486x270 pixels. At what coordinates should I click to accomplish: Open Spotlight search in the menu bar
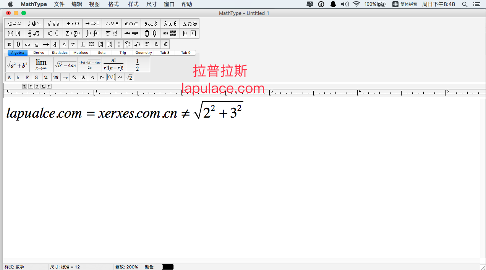[465, 4]
